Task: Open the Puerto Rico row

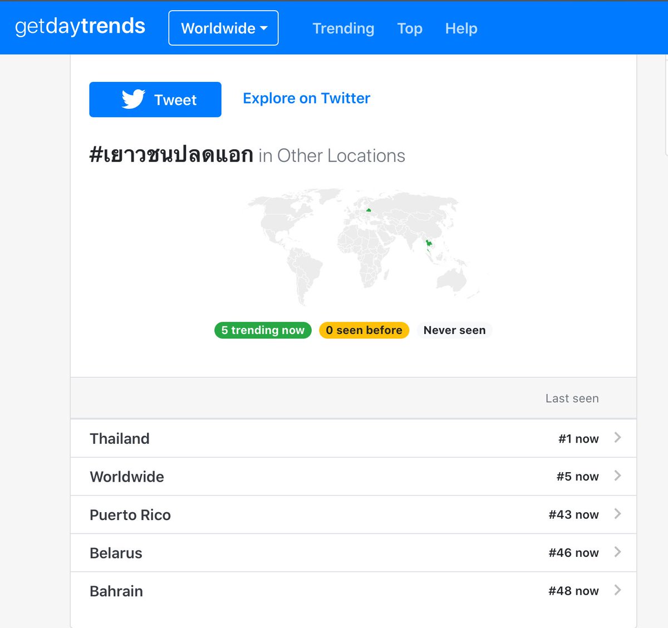Action: pyautogui.click(x=353, y=515)
